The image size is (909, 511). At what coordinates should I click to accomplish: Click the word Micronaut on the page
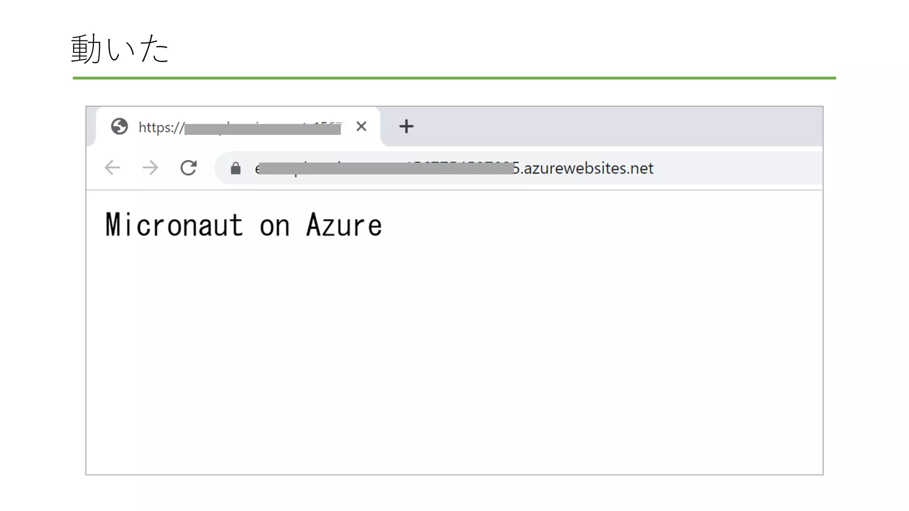174,225
